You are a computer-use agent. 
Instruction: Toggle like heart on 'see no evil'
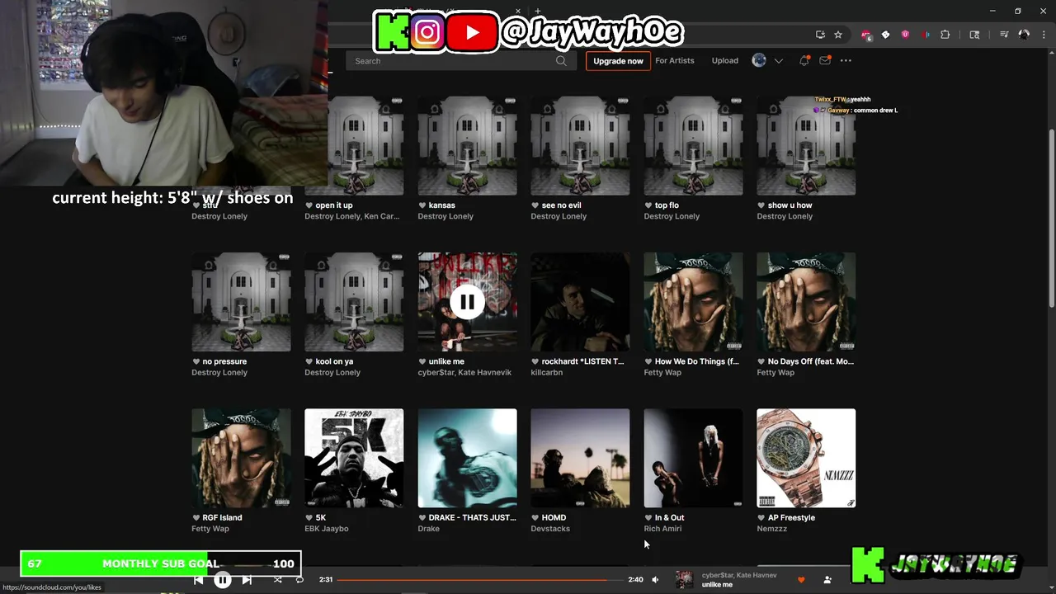[535, 205]
